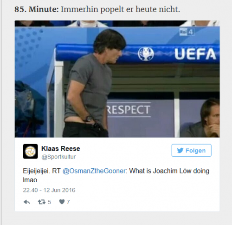Like the tweet with the heart icon
This screenshot has height=225, width=232.
click(x=62, y=202)
